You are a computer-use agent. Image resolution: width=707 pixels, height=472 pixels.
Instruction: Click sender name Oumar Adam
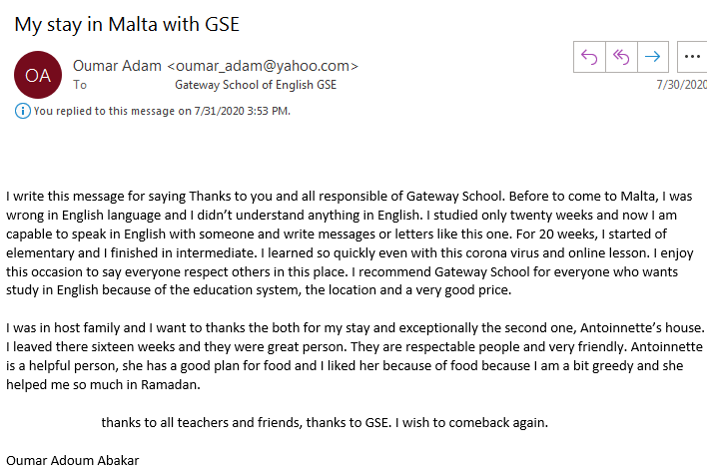click(117, 66)
